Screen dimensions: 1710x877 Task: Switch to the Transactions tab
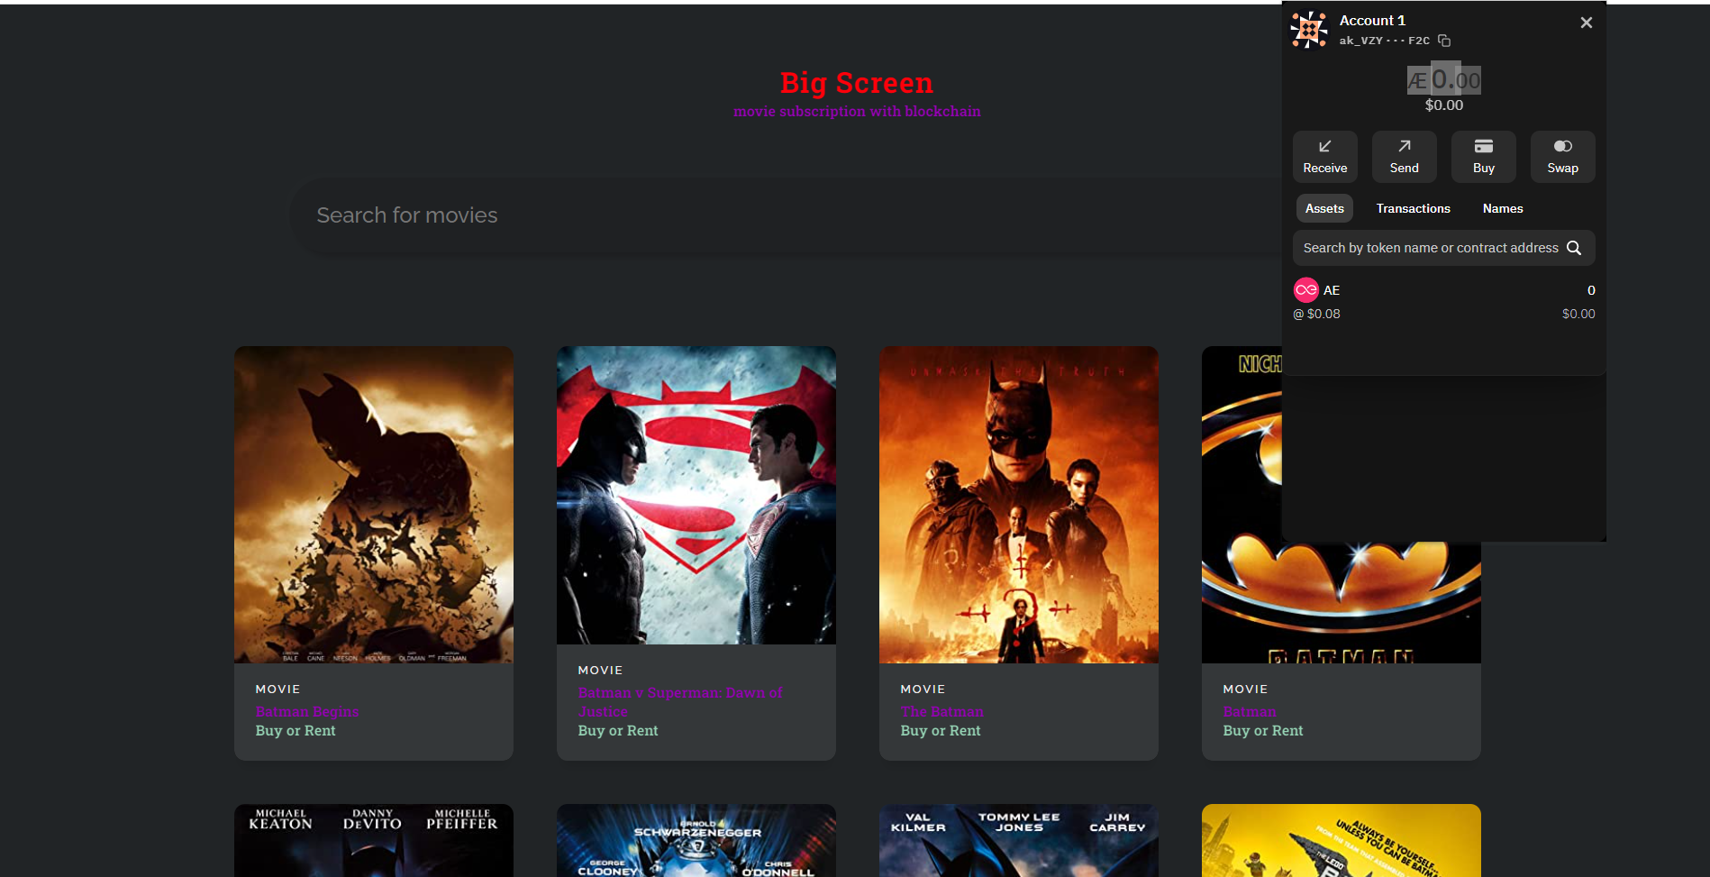pos(1414,208)
